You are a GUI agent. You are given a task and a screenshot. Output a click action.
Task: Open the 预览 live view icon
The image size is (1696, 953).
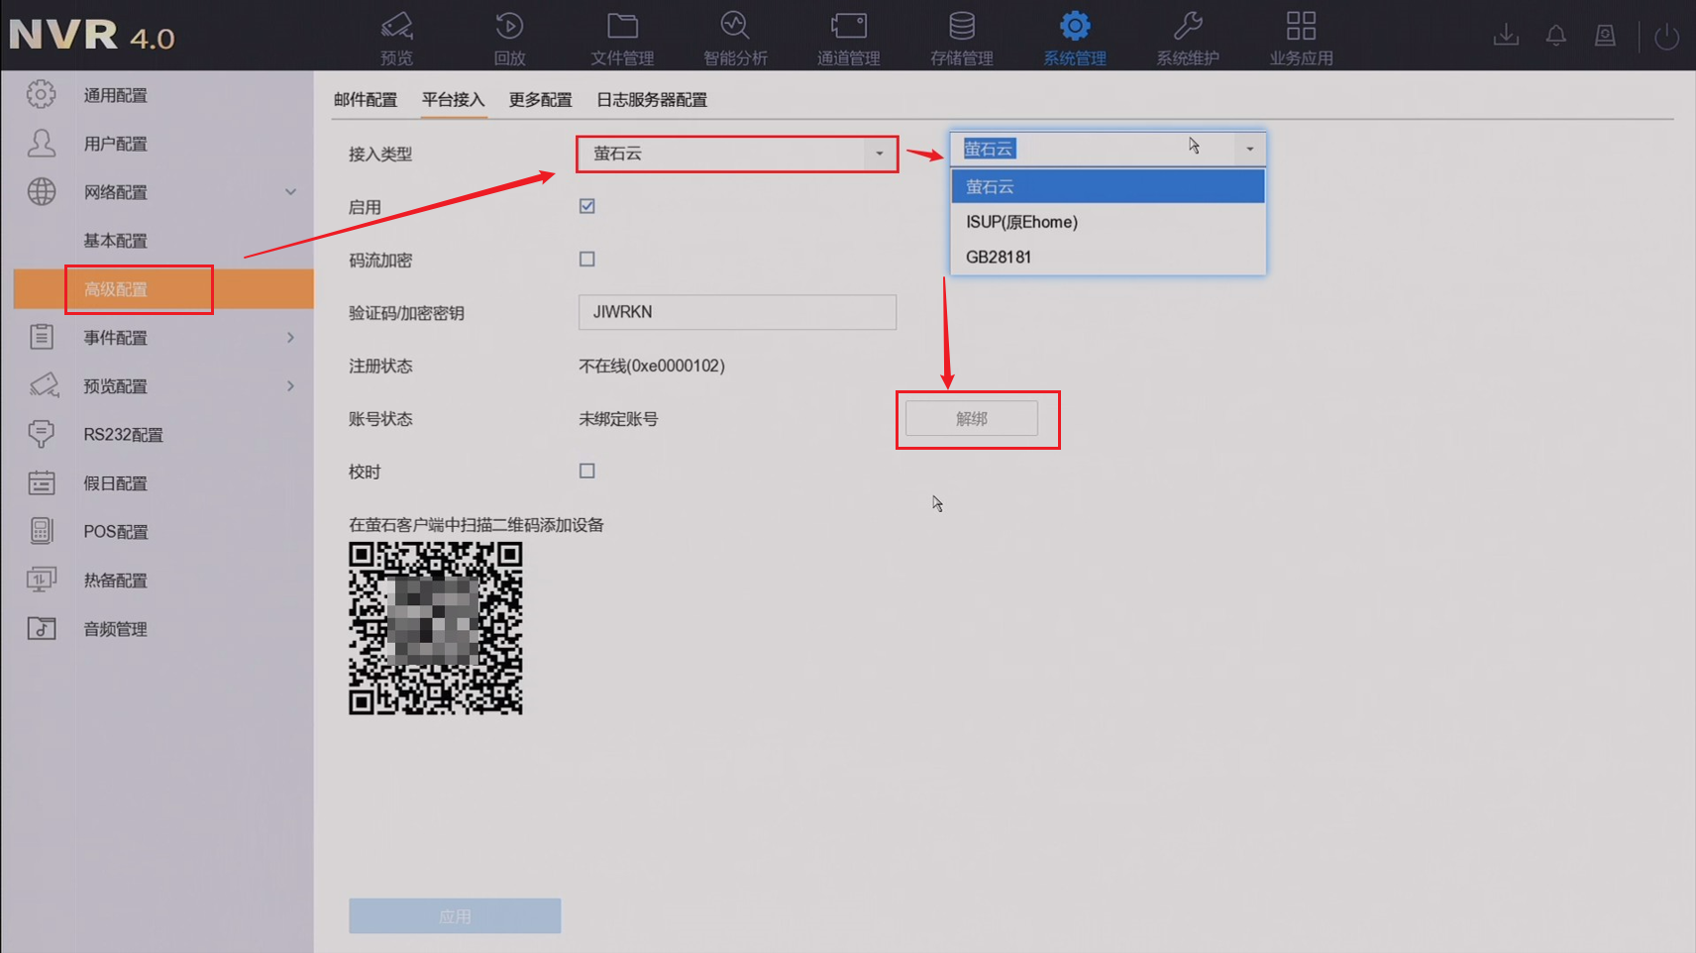click(396, 27)
